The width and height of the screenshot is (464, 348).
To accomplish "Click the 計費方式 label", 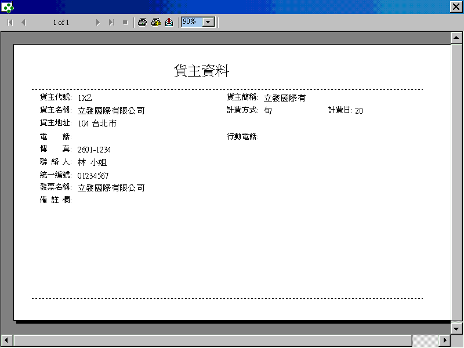I will pyautogui.click(x=242, y=110).
